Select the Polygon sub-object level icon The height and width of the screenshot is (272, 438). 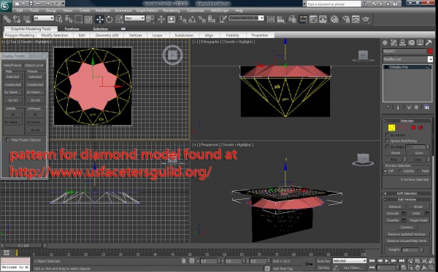tap(413, 128)
